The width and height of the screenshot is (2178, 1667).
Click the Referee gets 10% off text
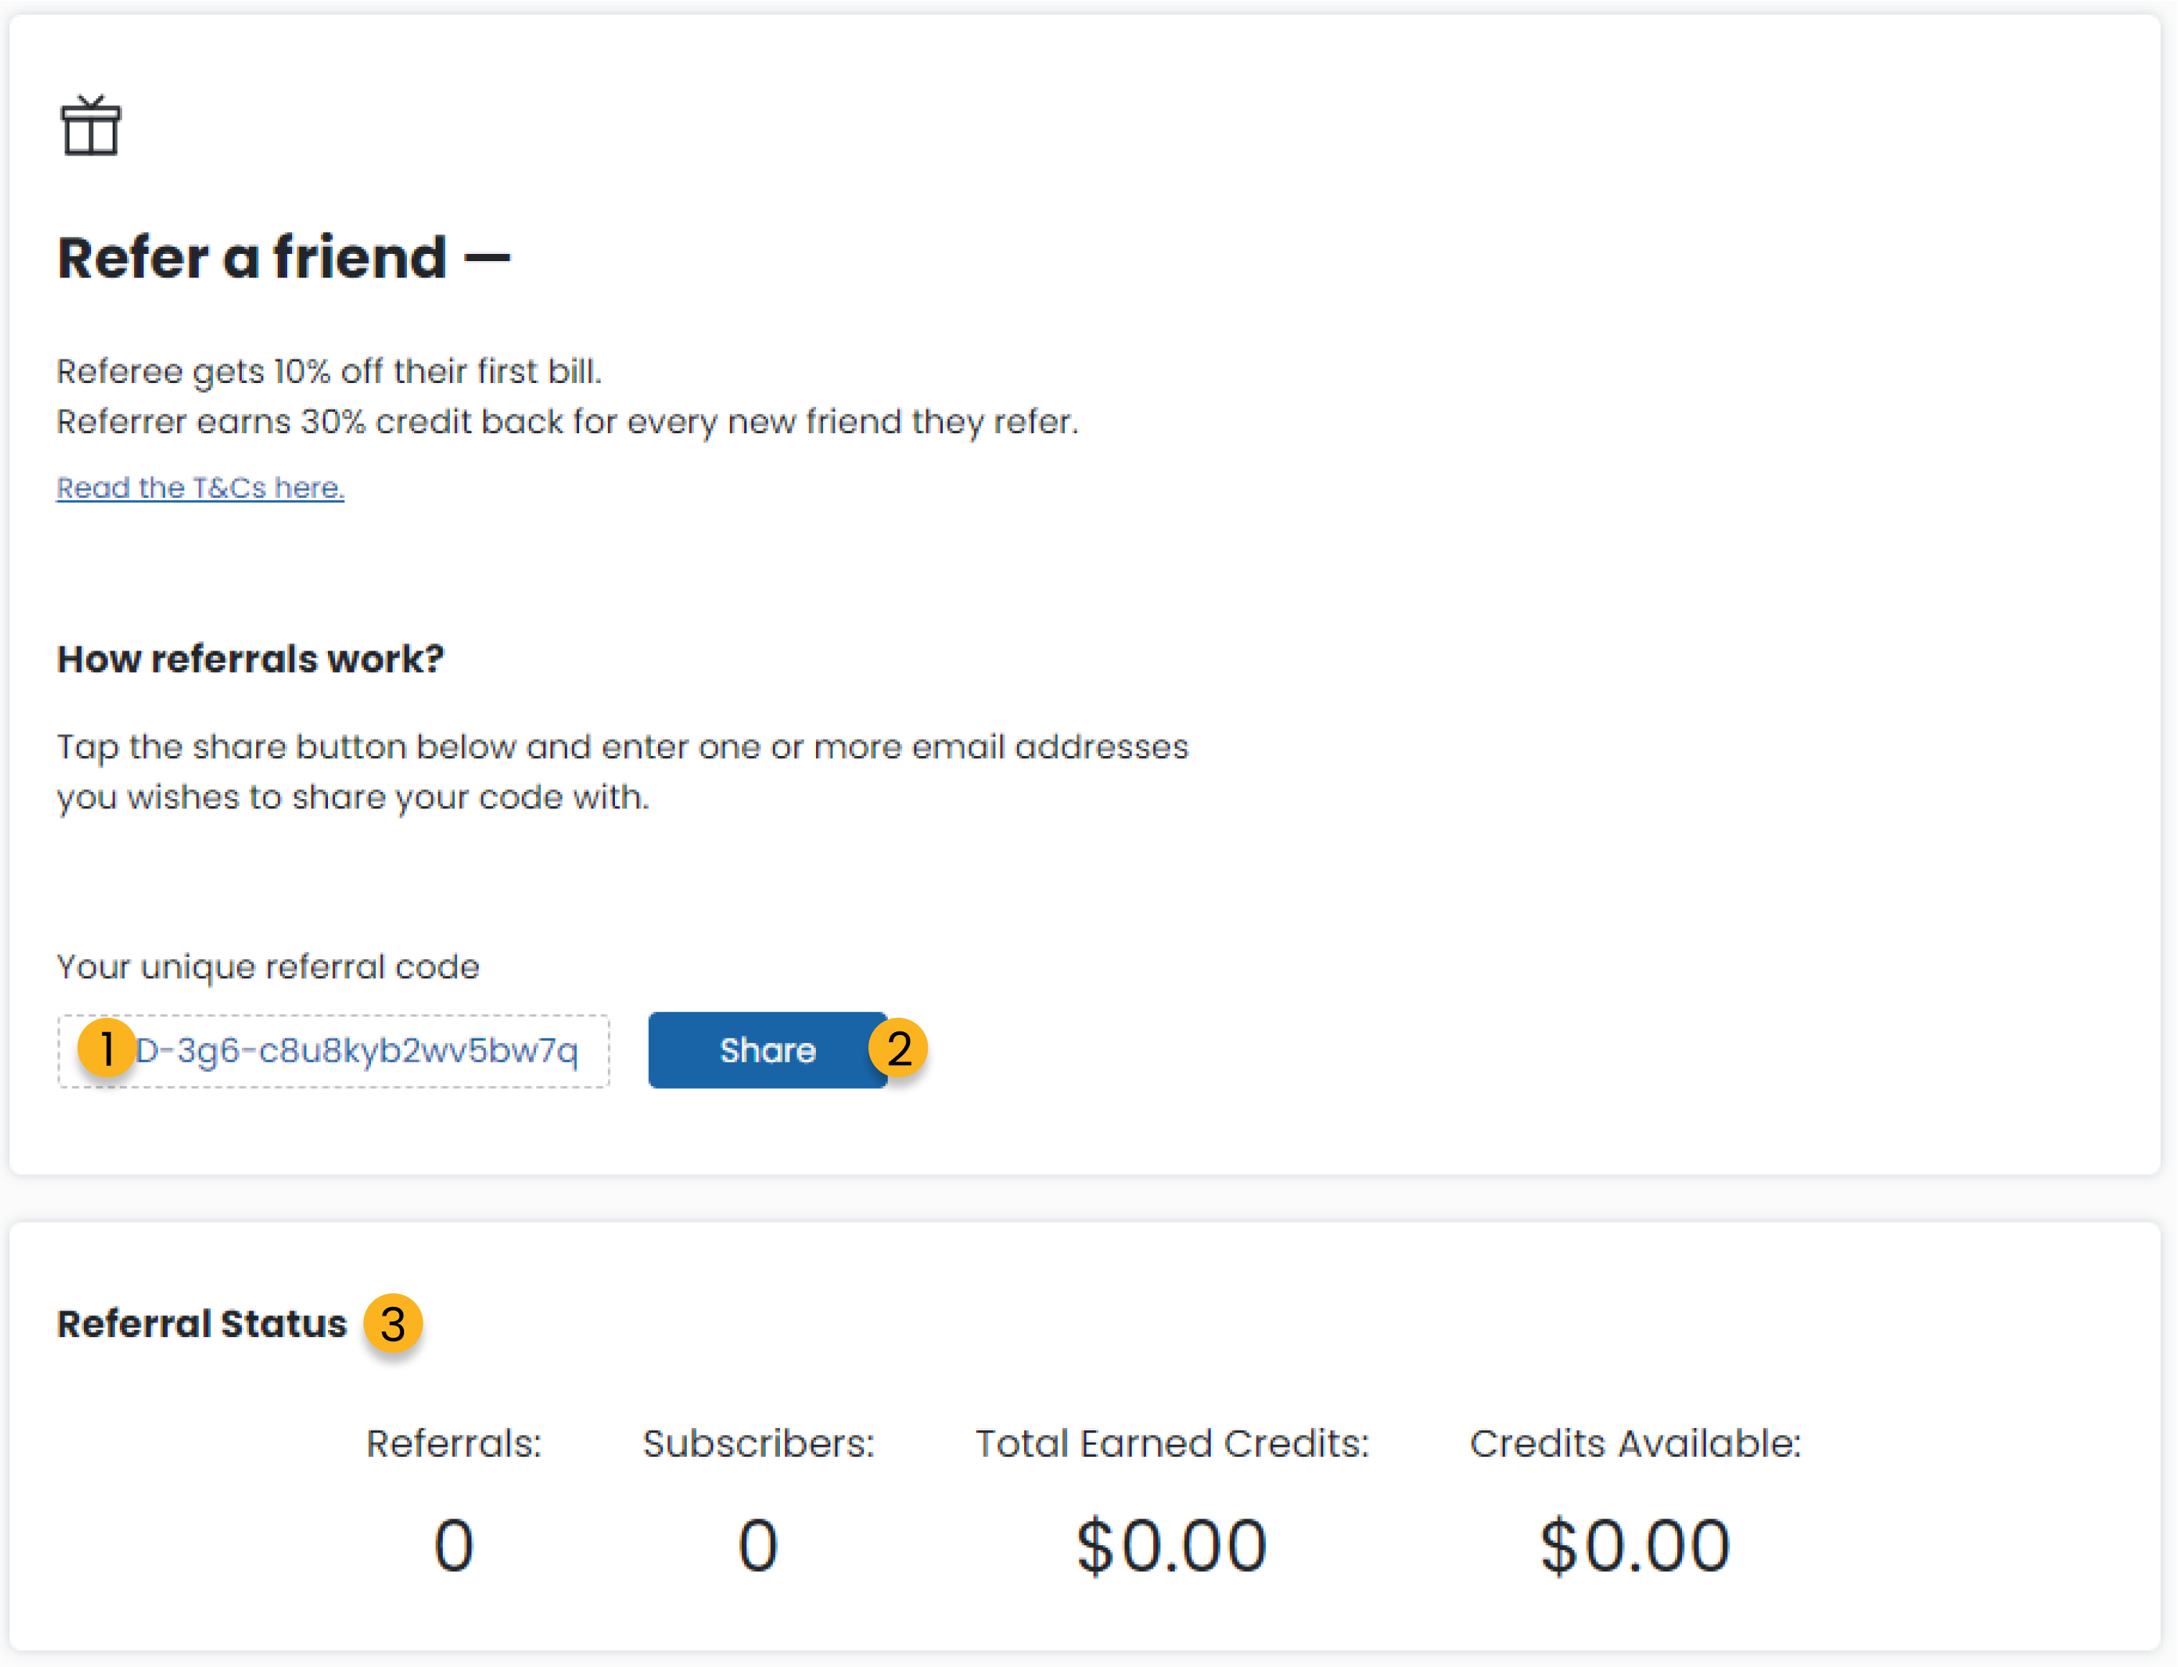329,371
